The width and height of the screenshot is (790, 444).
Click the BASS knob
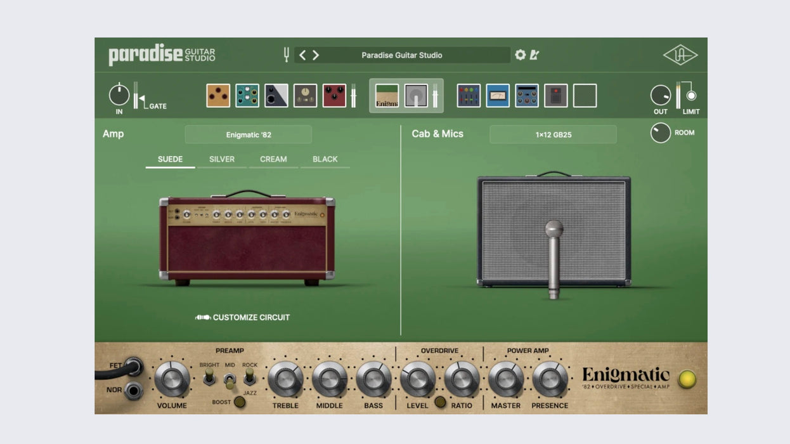[373, 379]
